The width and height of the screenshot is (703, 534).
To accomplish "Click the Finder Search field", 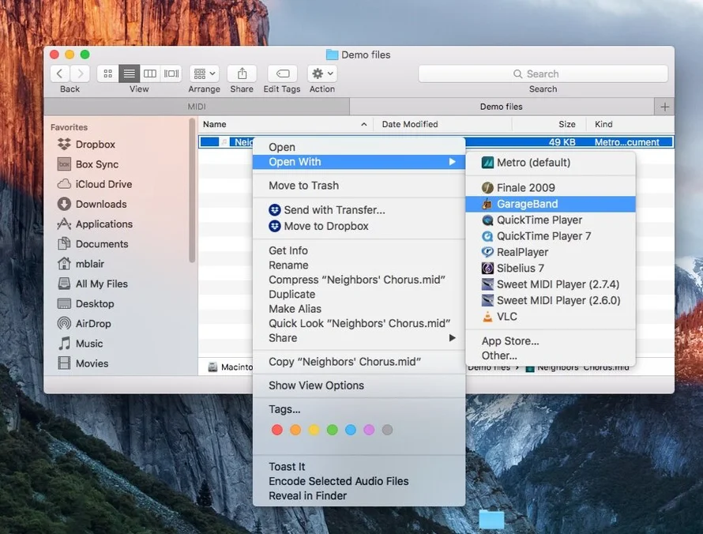I will tap(543, 73).
